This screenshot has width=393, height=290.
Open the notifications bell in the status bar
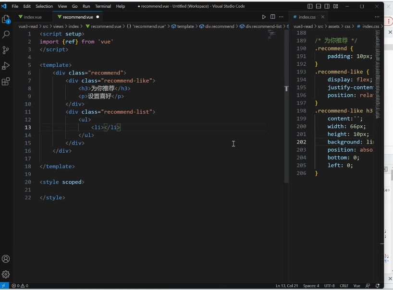tap(378, 286)
